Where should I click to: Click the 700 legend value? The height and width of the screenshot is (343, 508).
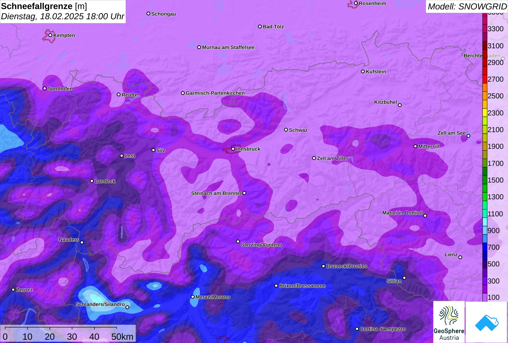coord(494,247)
